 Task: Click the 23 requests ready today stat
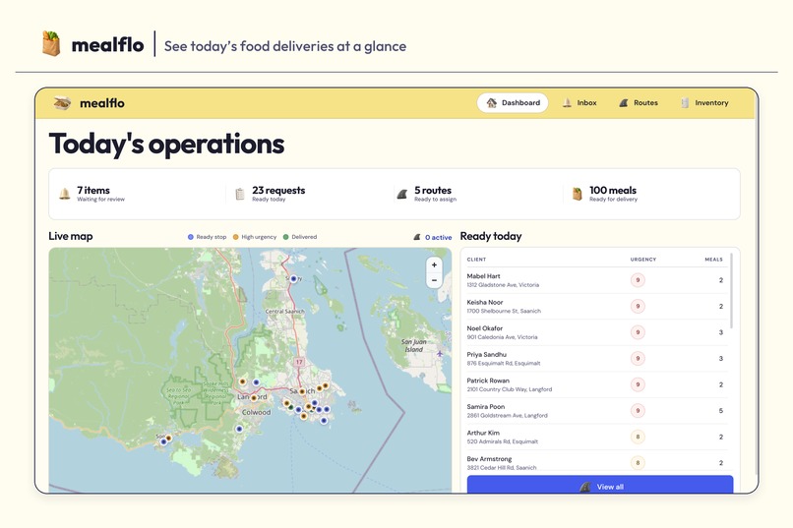click(x=271, y=194)
